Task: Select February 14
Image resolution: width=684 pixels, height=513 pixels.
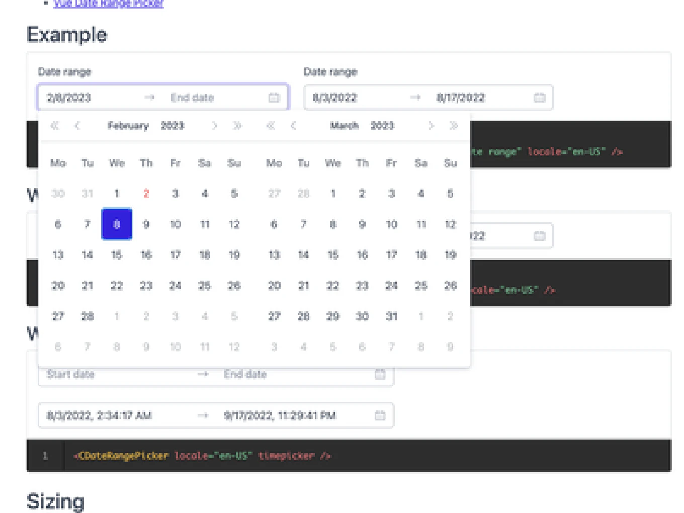Action: coord(88,255)
